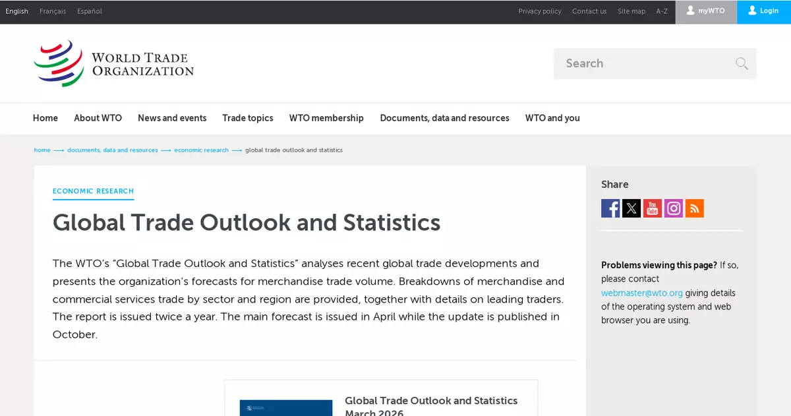The image size is (791, 416).
Task: Open the report cover thumbnail
Action: click(285, 407)
